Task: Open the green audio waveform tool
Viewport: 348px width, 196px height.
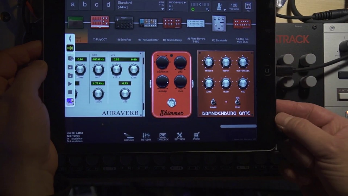Action: tap(70, 48)
